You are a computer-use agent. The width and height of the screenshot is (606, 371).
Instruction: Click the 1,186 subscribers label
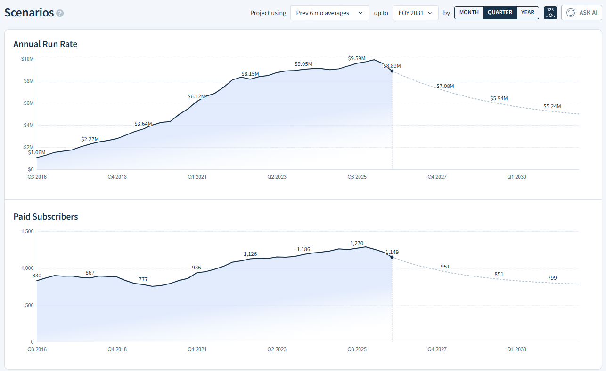pos(303,249)
